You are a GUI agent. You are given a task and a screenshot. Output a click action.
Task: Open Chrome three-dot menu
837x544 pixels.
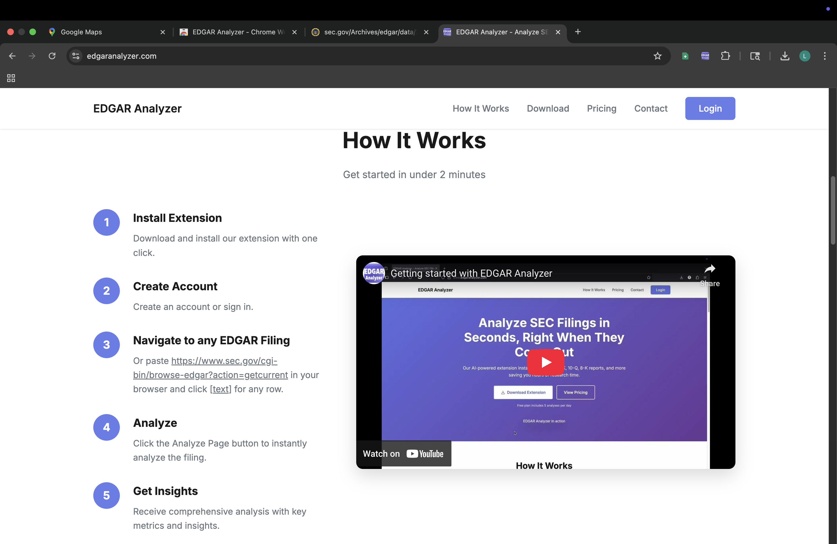[825, 56]
